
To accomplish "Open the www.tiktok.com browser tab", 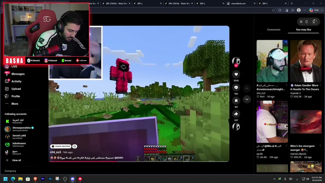I will click(x=242, y=4).
